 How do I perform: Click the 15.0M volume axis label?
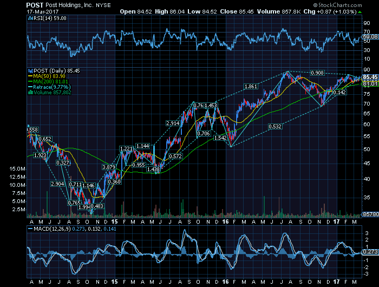click(x=17, y=169)
